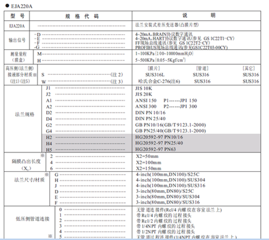Click the 1~100KPa range text
The height and width of the screenshot is (240, 269).
tap(164, 54)
